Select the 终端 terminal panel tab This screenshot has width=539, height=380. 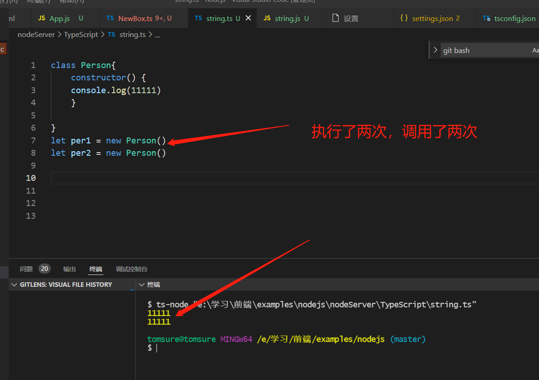click(96, 269)
